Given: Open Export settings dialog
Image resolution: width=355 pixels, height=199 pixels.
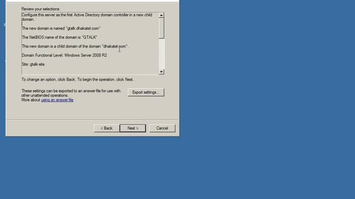Looking at the screenshot, I should coord(146,92).
